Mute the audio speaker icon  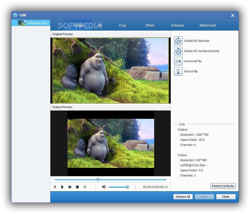click(104, 187)
